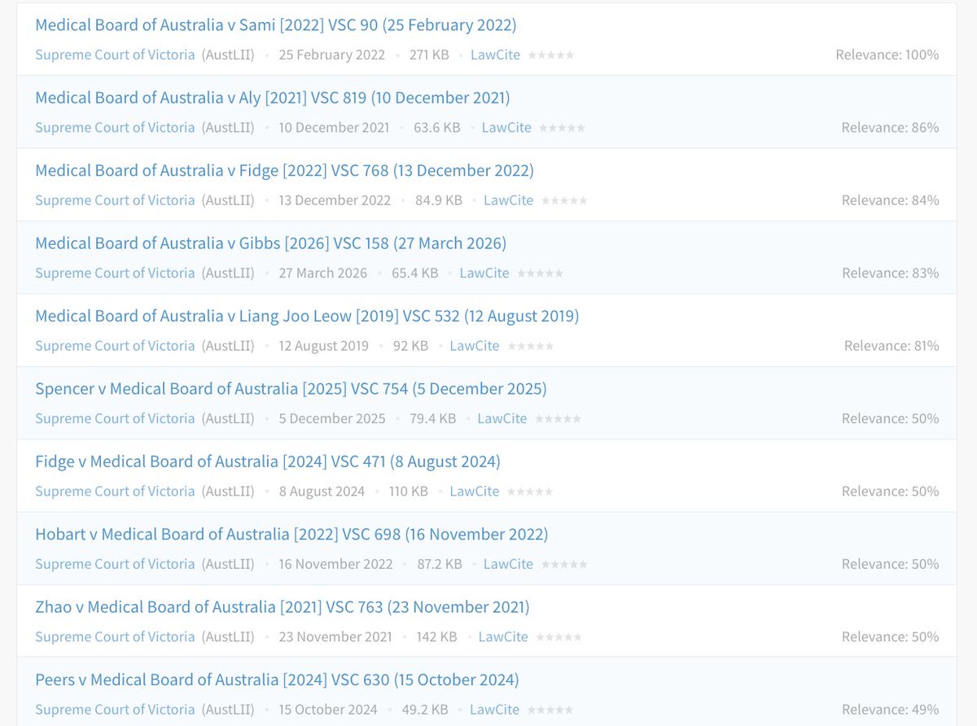Image resolution: width=977 pixels, height=726 pixels.
Task: Open LawCite for the Spencer case
Action: 502,418
